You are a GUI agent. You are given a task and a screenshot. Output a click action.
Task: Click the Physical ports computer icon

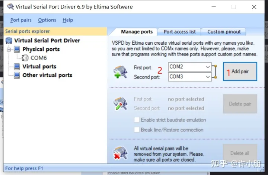point(17,50)
